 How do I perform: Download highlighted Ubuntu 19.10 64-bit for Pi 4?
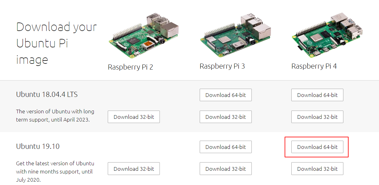(317, 147)
